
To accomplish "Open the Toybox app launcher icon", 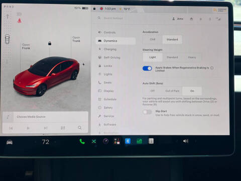I will pyautogui.click(x=117, y=141).
